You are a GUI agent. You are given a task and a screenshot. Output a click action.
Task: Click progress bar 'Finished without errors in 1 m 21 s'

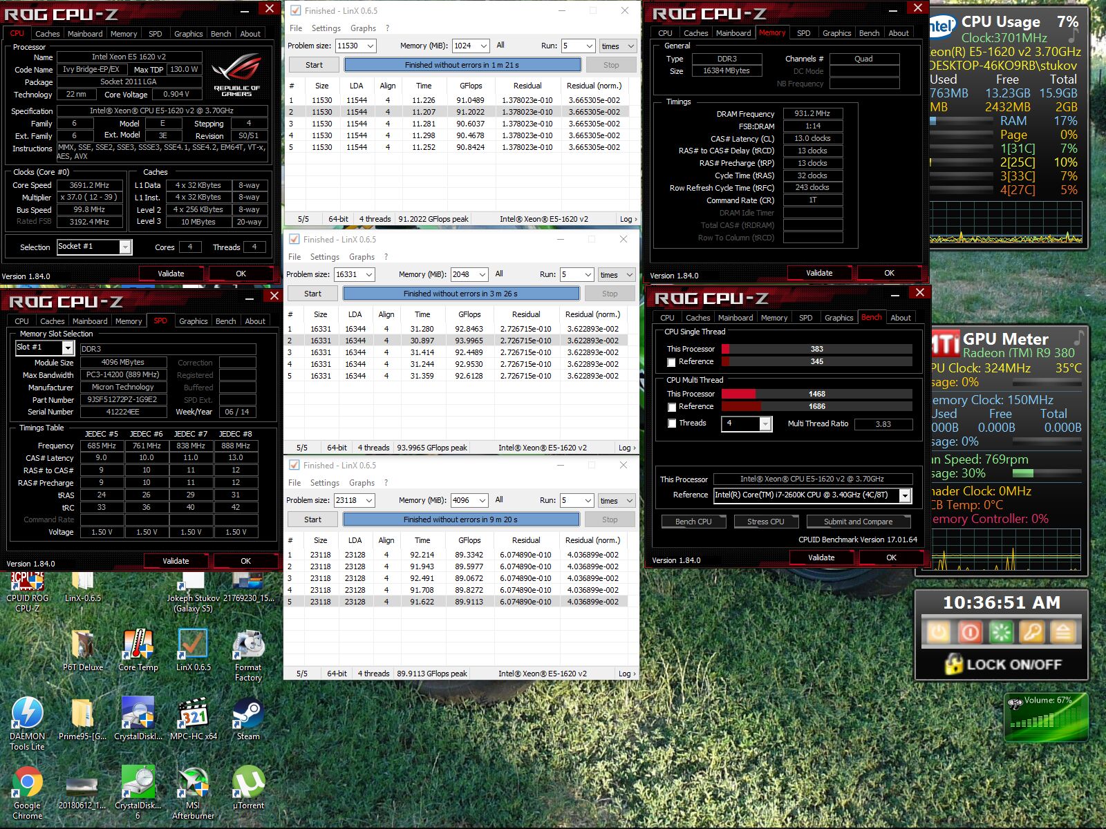click(462, 65)
